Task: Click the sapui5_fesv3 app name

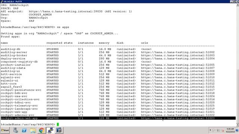Action: [x=11, y=87]
